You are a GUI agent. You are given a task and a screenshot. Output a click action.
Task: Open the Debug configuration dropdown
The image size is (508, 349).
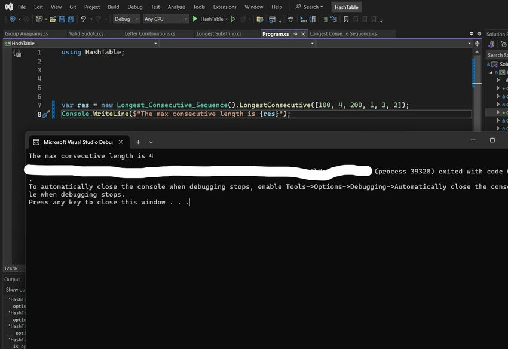pyautogui.click(x=126, y=19)
